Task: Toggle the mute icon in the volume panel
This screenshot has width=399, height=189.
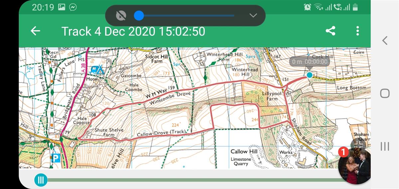Action: (x=121, y=15)
